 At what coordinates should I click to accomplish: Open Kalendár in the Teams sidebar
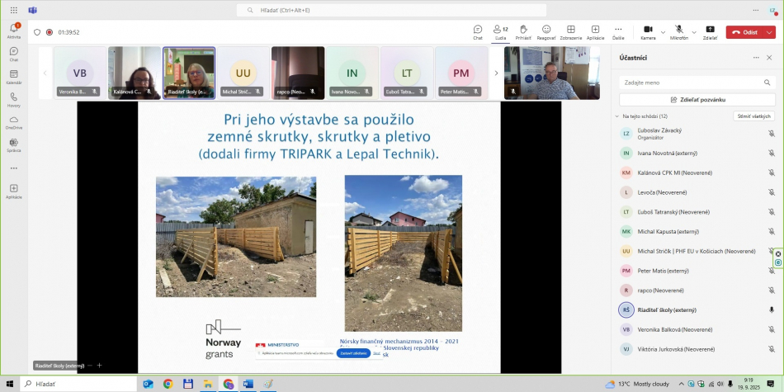pyautogui.click(x=14, y=76)
